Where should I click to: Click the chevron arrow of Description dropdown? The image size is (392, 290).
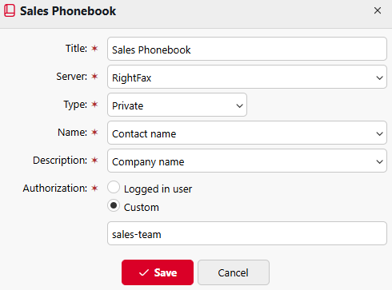[379, 162]
